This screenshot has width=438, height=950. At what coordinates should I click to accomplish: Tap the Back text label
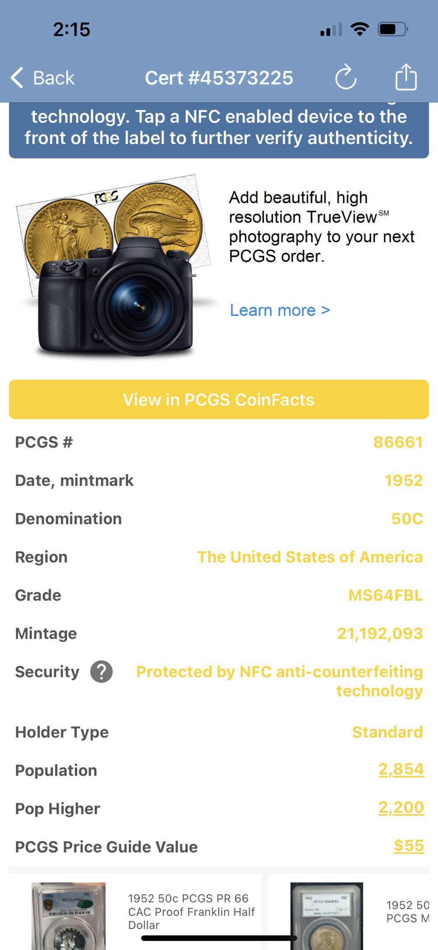[x=54, y=78]
